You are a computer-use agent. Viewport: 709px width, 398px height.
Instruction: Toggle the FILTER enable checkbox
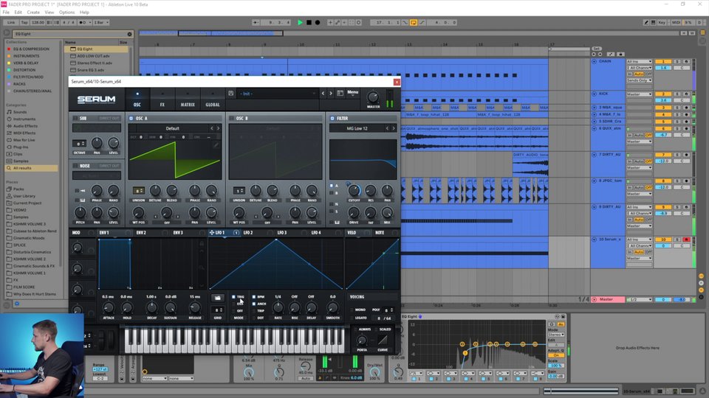(x=332, y=118)
